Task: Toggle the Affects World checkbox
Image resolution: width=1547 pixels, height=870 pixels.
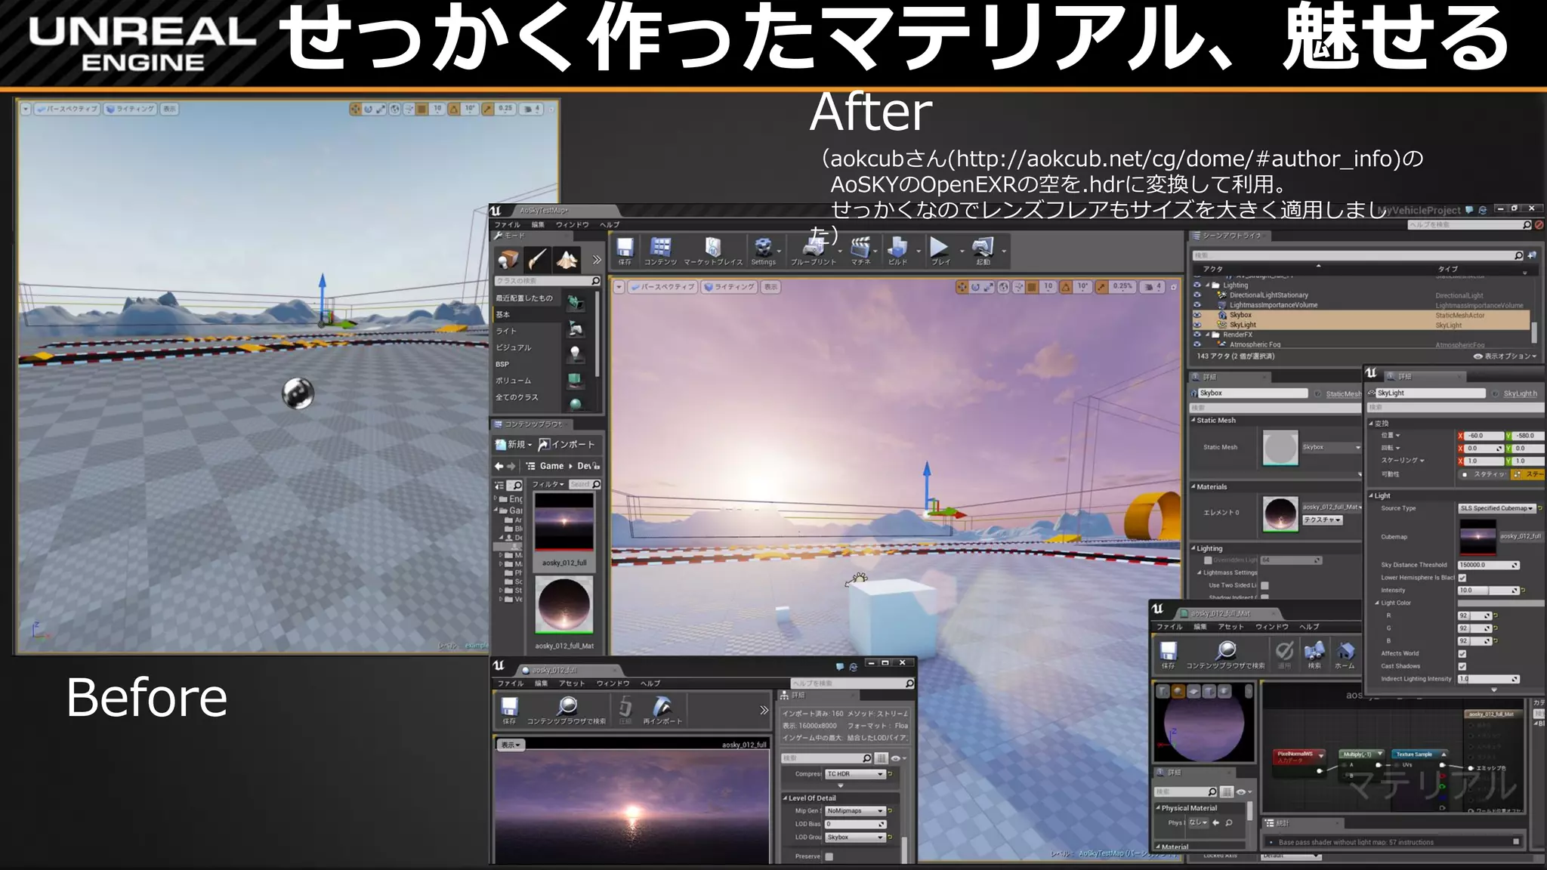Action: click(1462, 654)
